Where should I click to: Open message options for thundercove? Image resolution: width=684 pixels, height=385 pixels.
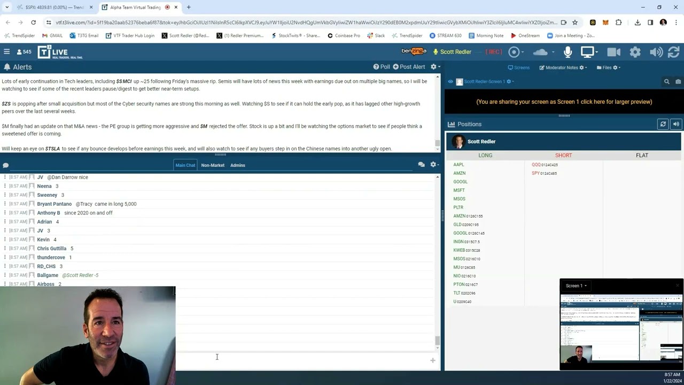click(x=5, y=257)
